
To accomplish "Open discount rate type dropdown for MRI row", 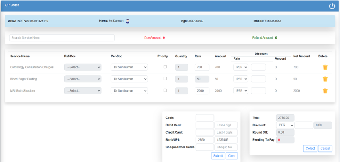I will point(240,91).
